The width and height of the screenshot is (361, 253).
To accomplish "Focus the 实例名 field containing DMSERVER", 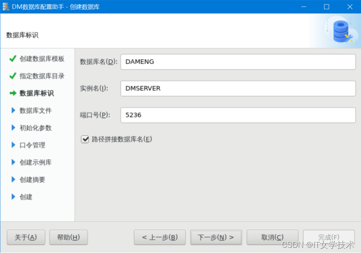I will pyautogui.click(x=238, y=89).
